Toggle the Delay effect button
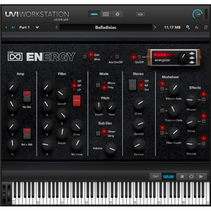Viewport: 211px width, 211px height. click(x=204, y=121)
